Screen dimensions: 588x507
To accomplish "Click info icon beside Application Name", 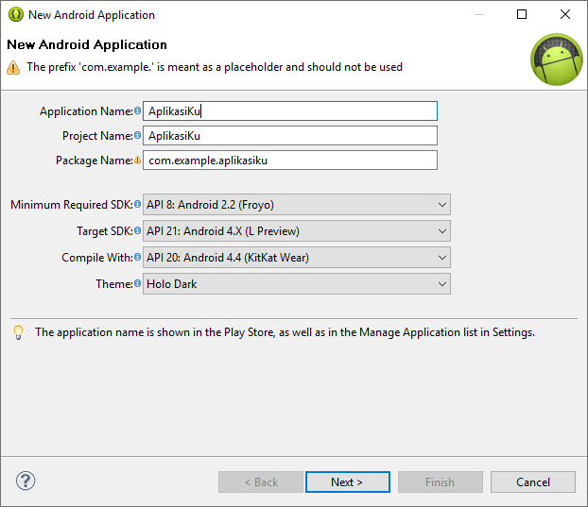I will pyautogui.click(x=138, y=111).
